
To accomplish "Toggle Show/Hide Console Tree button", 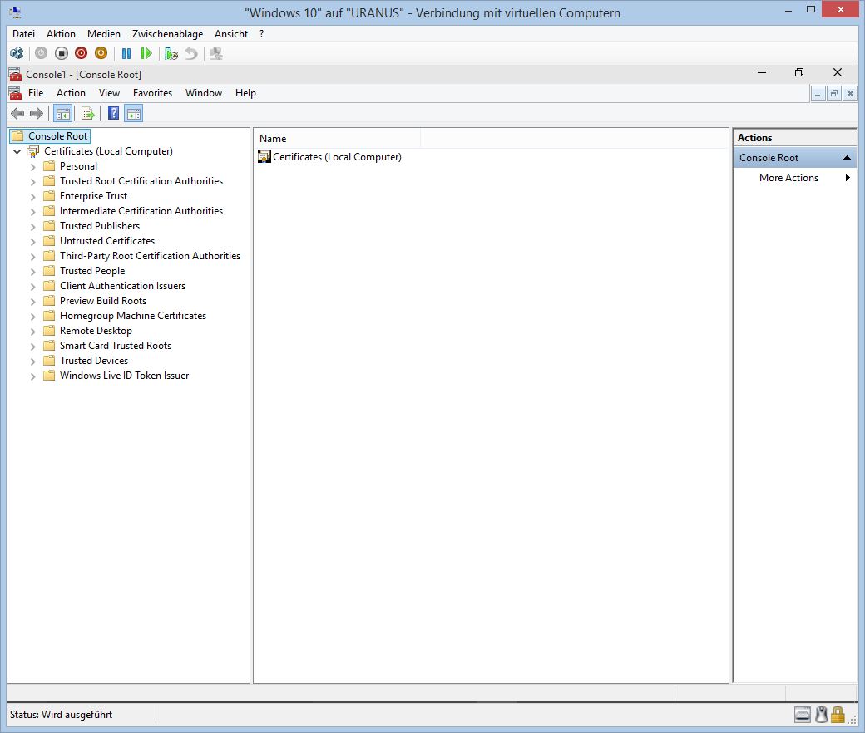I will click(x=63, y=114).
